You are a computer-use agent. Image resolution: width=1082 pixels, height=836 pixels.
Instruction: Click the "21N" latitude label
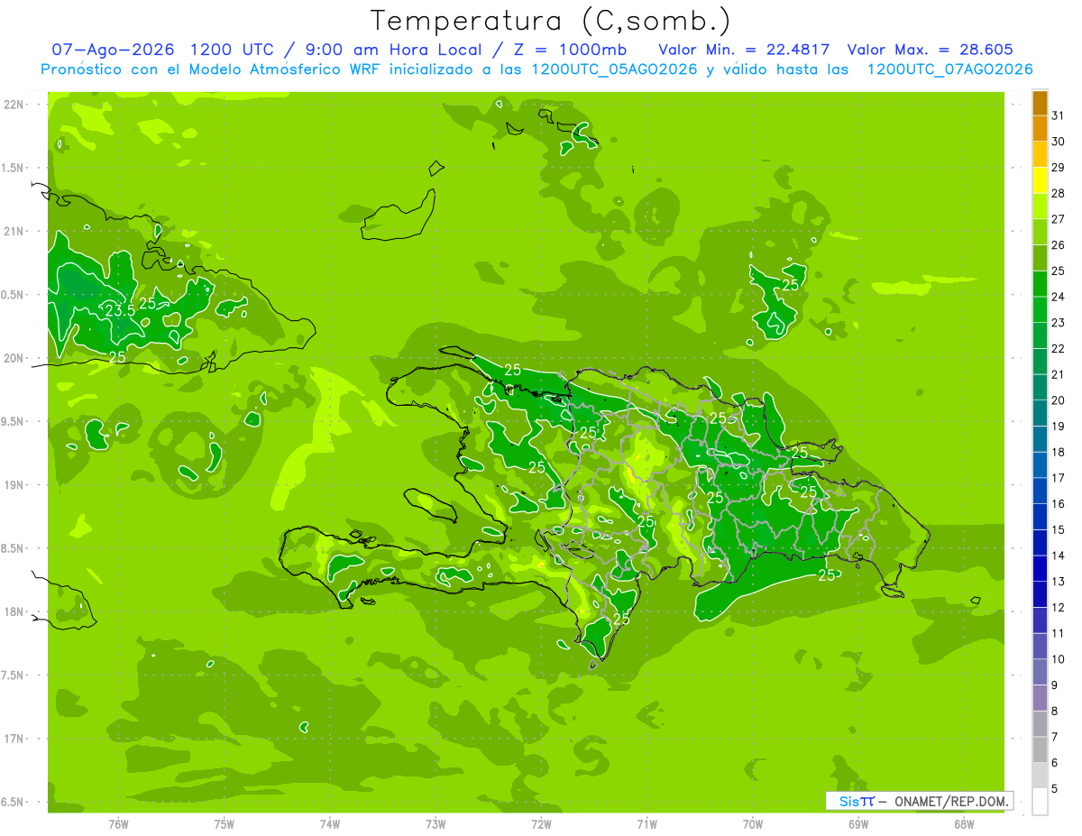pos(14,231)
